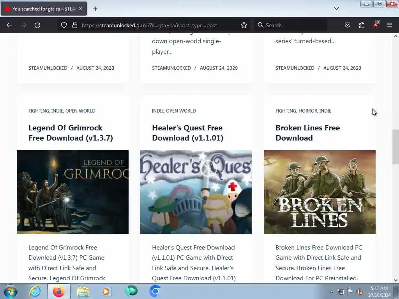Click INDIE category above Legend Of Grimrock
The width and height of the screenshot is (399, 299).
[x=57, y=111]
